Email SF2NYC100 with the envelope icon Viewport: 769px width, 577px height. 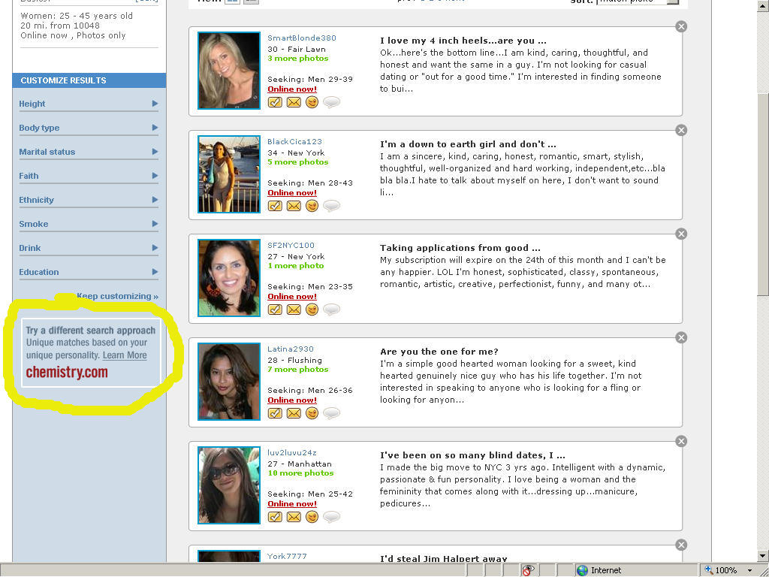(x=294, y=309)
